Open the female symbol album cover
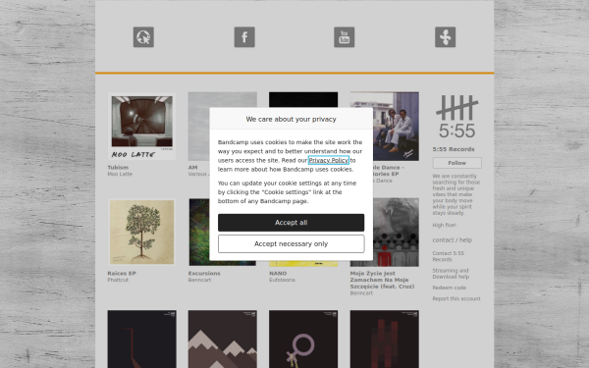This screenshot has width=589, height=368. [x=303, y=340]
